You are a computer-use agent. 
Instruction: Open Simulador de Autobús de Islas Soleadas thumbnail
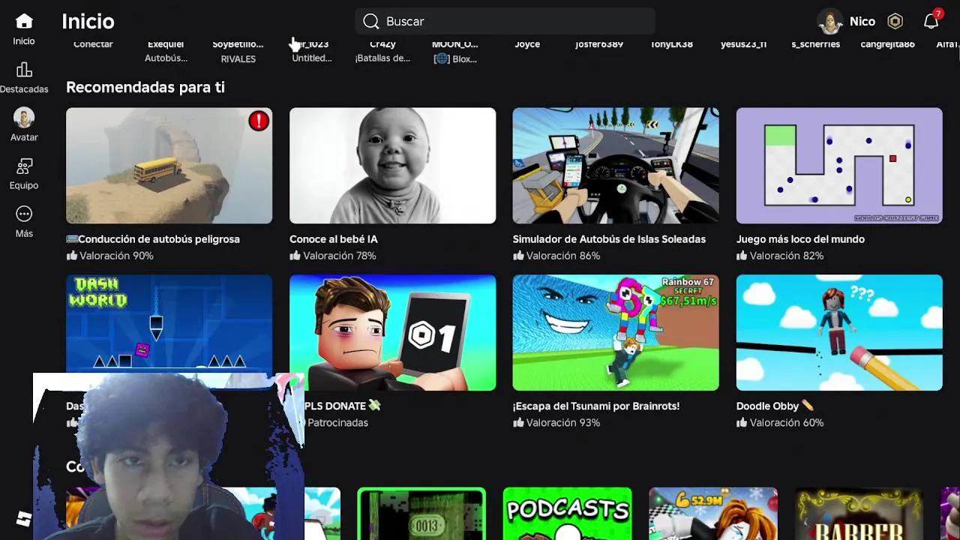616,166
